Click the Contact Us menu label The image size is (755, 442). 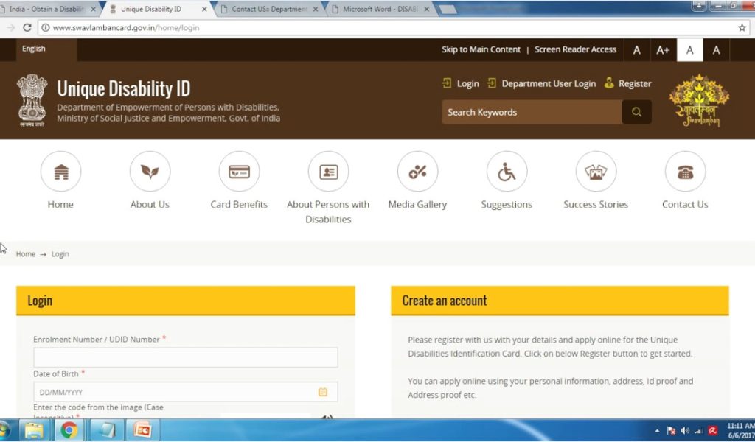pyautogui.click(x=685, y=204)
